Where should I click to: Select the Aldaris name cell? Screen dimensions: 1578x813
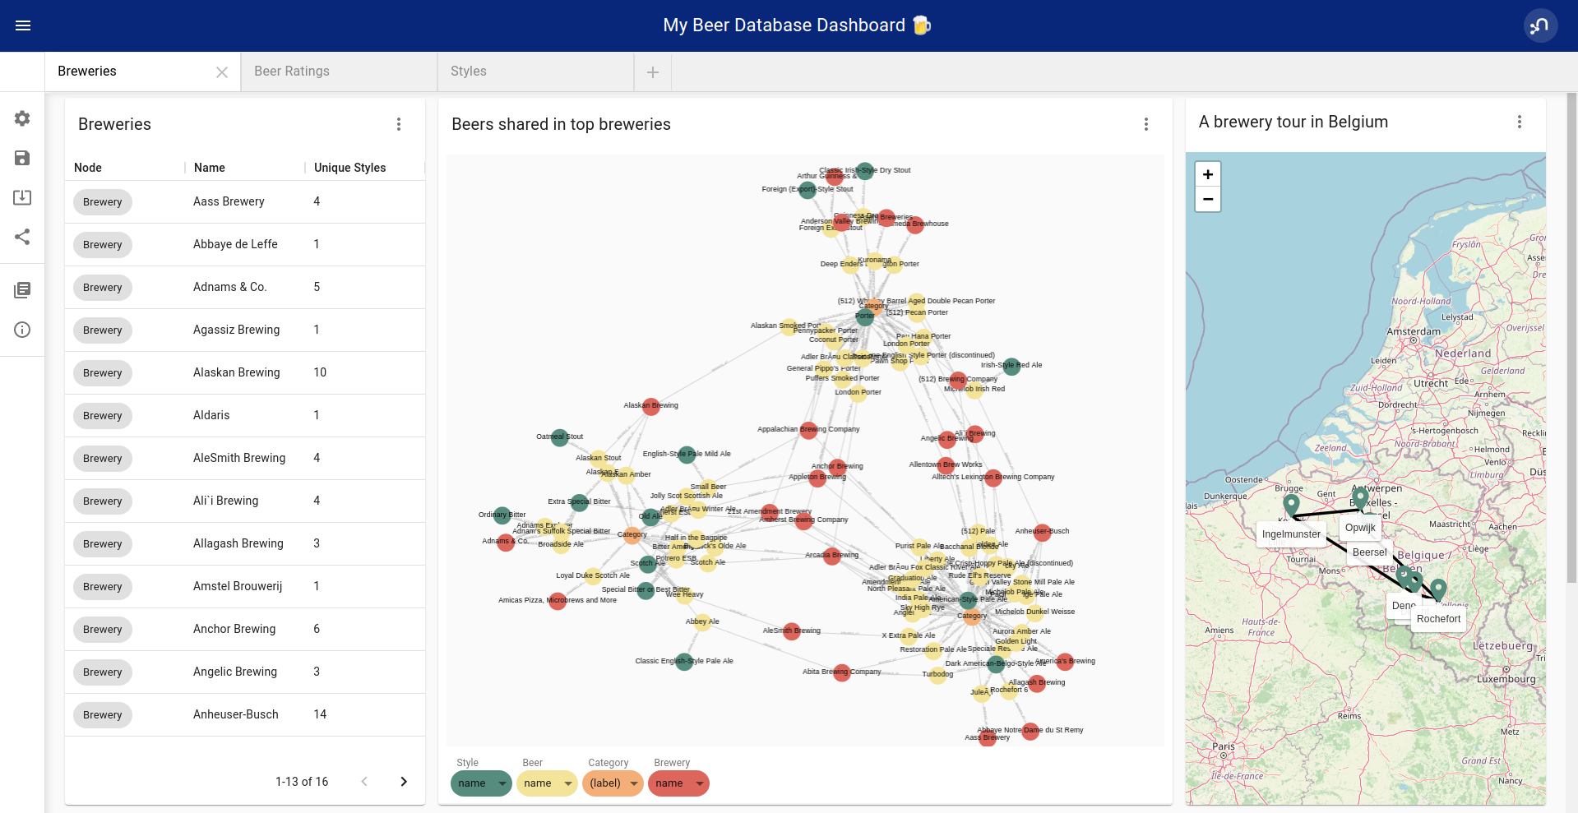coord(211,415)
